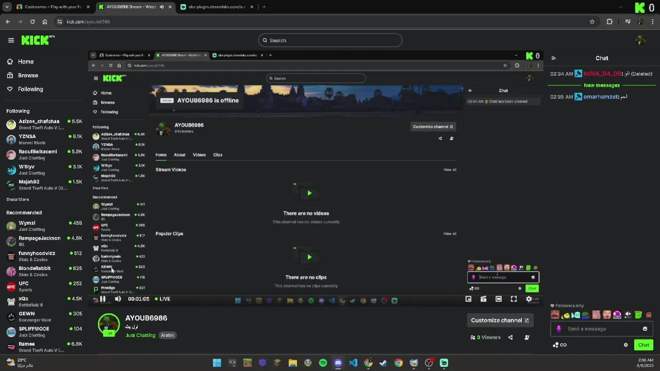Switch to obs-plugin.streamlabs.com tab

click(x=217, y=7)
